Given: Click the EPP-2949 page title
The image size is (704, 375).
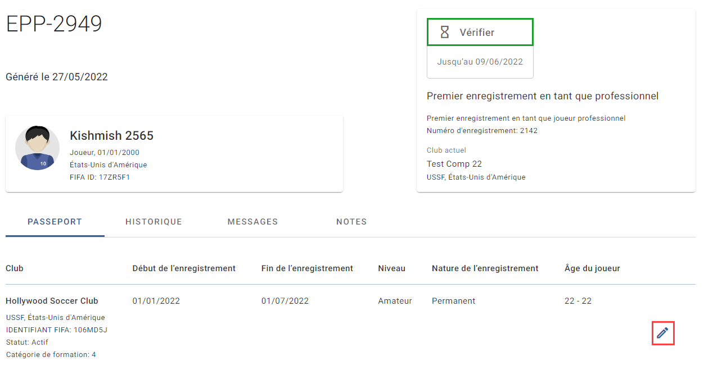Looking at the screenshot, I should [x=54, y=24].
